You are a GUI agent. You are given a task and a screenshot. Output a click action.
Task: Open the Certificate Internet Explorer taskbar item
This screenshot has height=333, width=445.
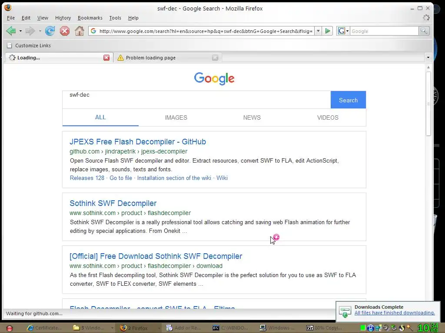(44, 328)
